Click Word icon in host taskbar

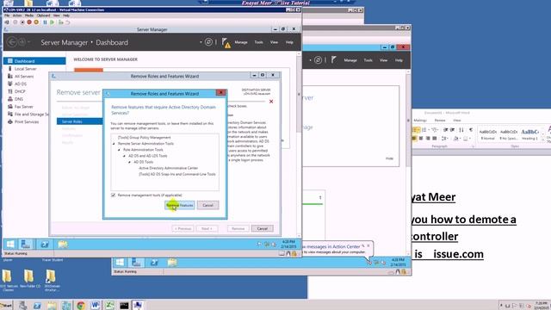[x=95, y=305]
